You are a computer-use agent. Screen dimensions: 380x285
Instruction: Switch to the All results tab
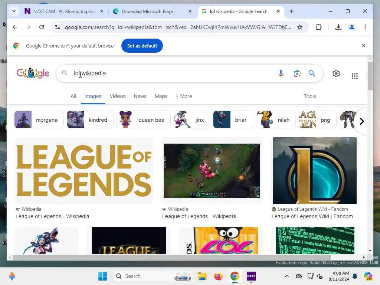point(73,96)
